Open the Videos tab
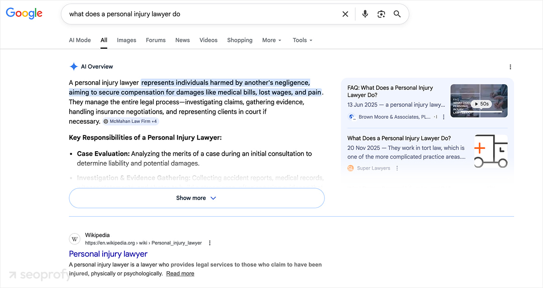Image resolution: width=543 pixels, height=288 pixels. (x=208, y=40)
